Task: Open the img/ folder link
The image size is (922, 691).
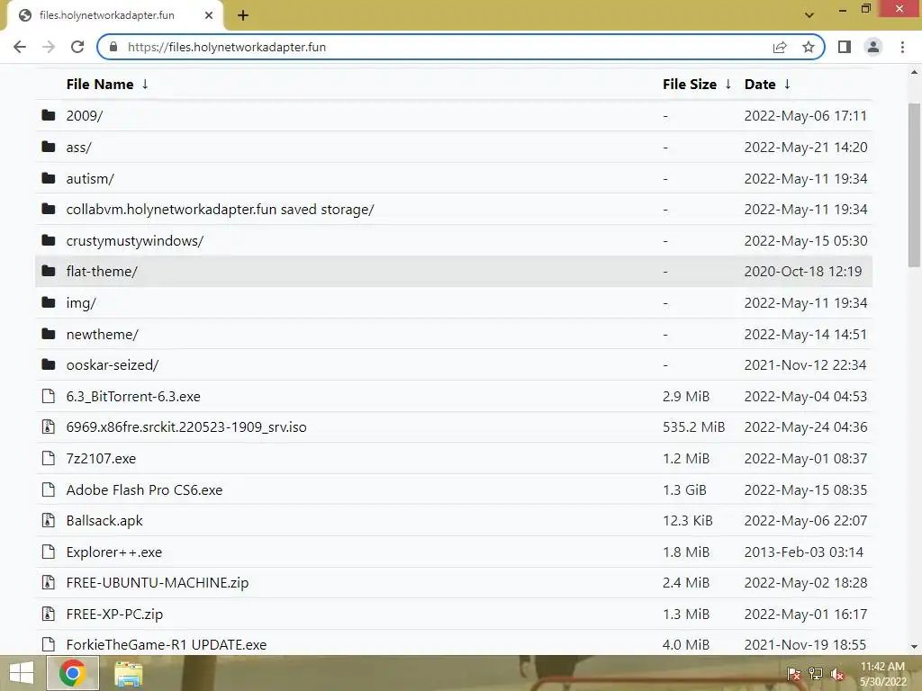Action: [x=81, y=303]
